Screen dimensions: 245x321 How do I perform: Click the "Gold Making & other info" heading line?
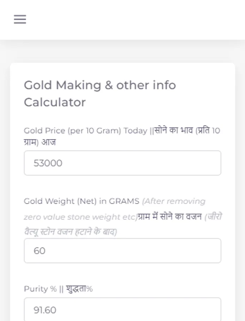[x=100, y=85]
